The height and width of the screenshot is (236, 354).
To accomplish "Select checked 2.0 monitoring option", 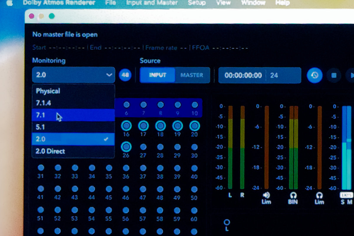I will pos(73,139).
